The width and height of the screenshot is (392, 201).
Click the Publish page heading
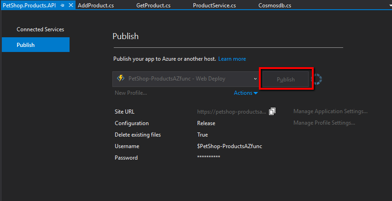[125, 36]
